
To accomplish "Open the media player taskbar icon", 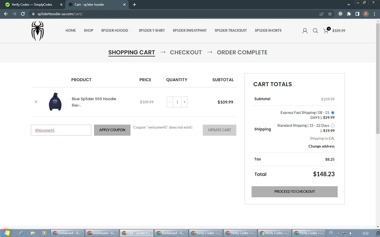I will pos(44,233).
